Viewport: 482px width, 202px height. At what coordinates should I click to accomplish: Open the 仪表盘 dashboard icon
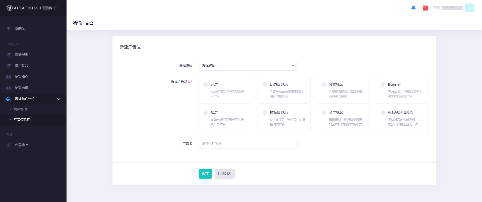pos(9,28)
